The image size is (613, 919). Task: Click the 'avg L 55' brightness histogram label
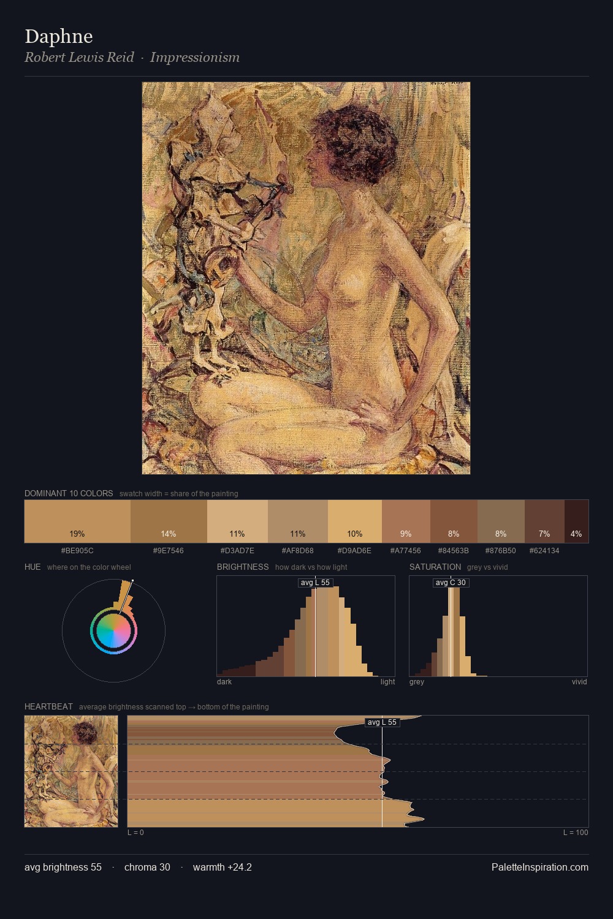pos(315,583)
